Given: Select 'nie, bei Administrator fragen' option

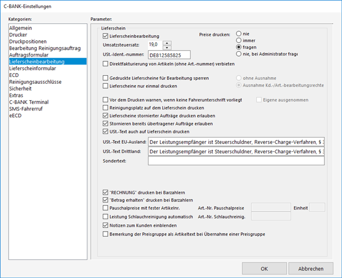Looking at the screenshot, I should (x=239, y=54).
